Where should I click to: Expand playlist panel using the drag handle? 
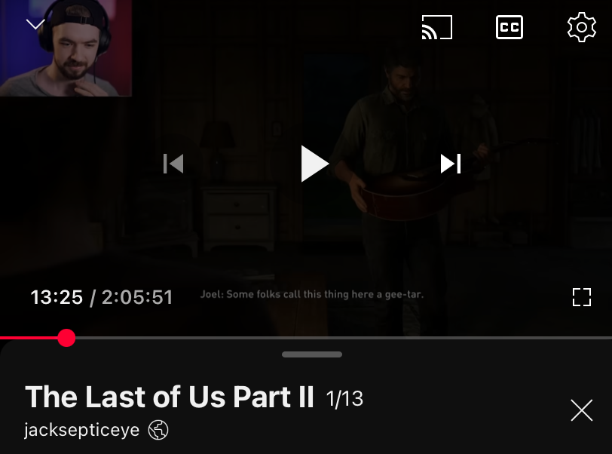(312, 354)
